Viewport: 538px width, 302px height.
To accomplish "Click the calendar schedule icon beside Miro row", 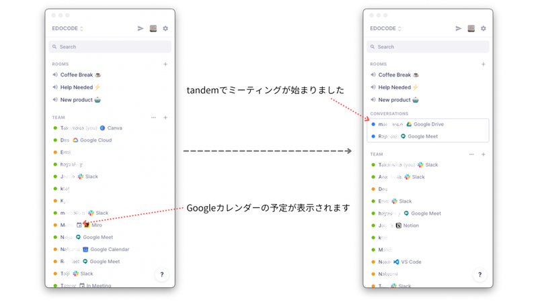I will coord(79,225).
